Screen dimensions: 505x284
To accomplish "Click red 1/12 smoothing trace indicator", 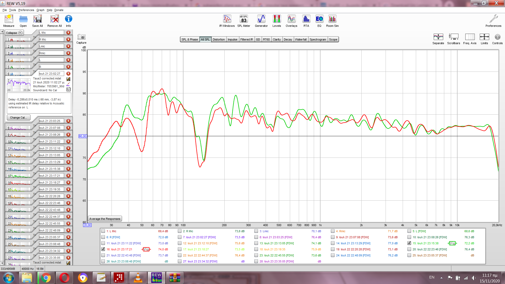I will (146, 249).
